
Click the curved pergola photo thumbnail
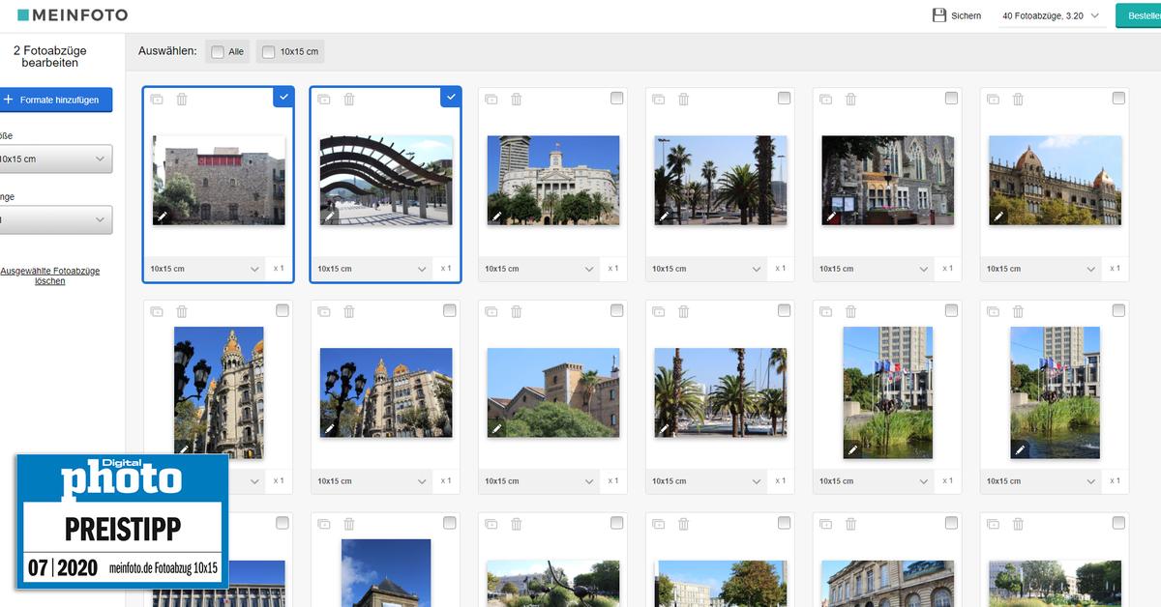[386, 180]
